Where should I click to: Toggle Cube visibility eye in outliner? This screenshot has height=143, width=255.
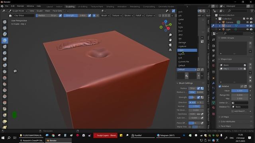(247, 26)
